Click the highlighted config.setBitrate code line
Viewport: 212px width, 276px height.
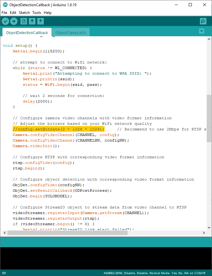58,129
